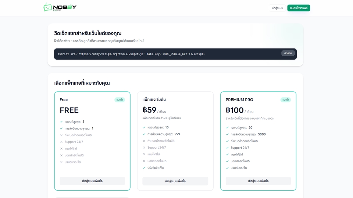This screenshot has width=353, height=198.
Task: Click checkmark beside PREMIUM PRO's Support 24/7
Action: 227,148
